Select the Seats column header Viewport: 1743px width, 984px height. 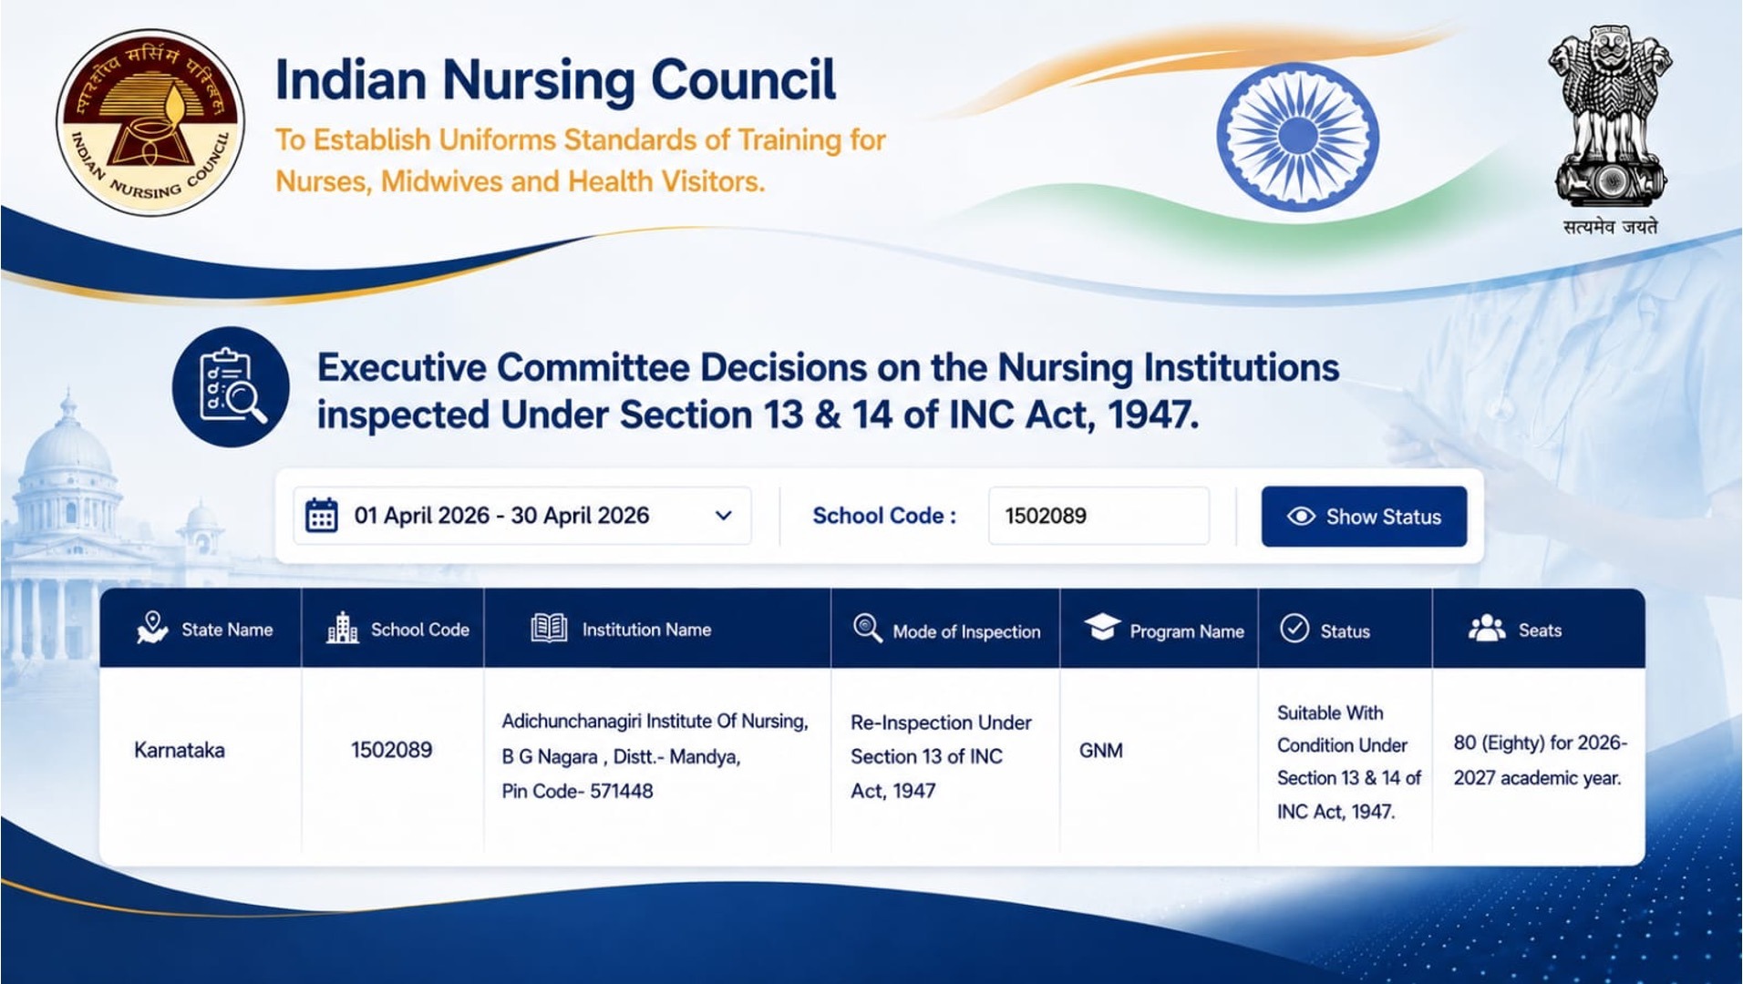(x=1539, y=629)
